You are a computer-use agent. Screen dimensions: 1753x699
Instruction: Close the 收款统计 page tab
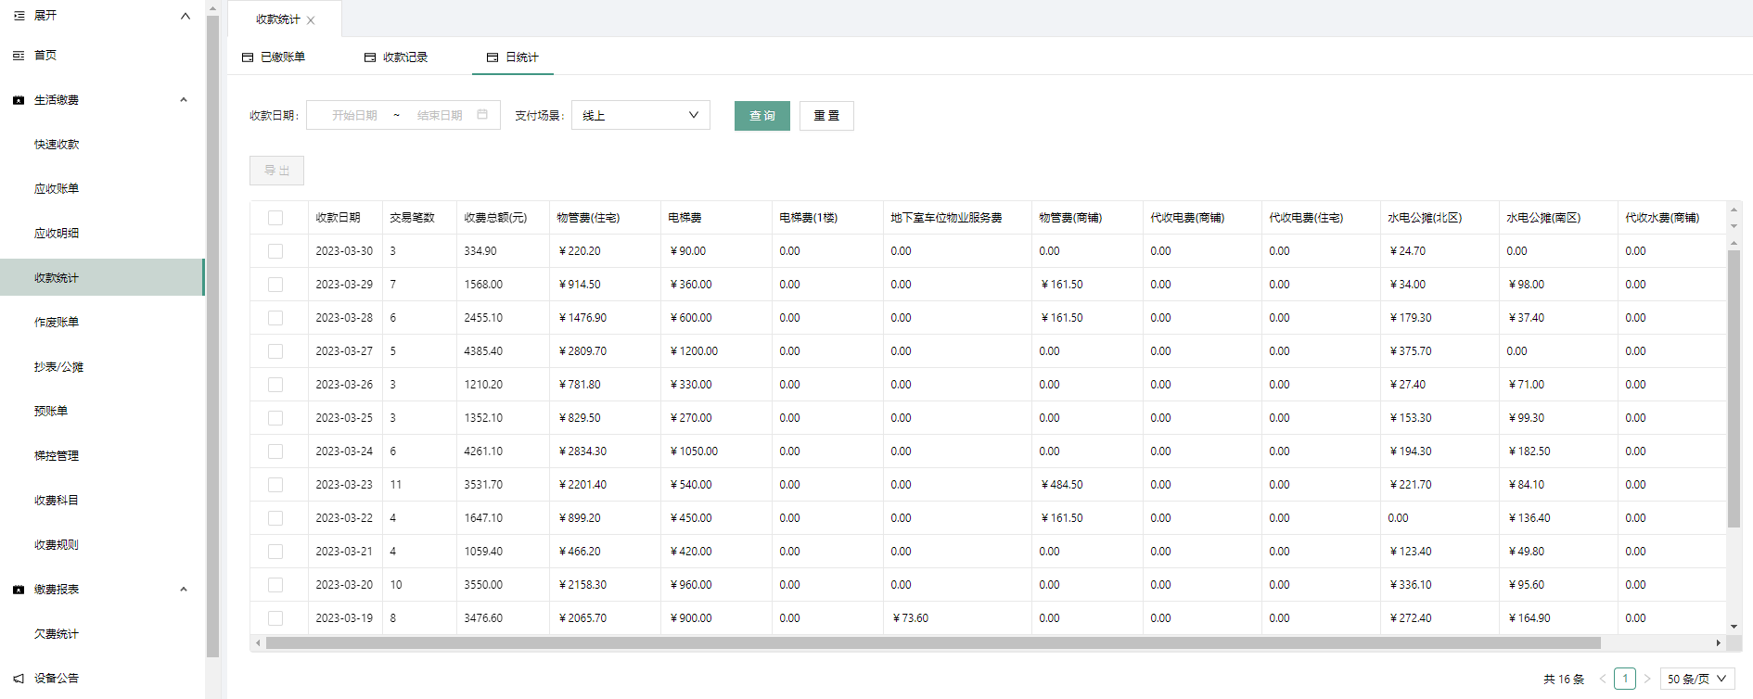click(x=311, y=20)
